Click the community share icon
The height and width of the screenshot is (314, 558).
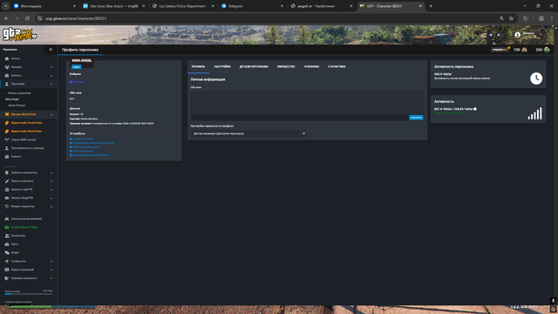click(x=7, y=262)
